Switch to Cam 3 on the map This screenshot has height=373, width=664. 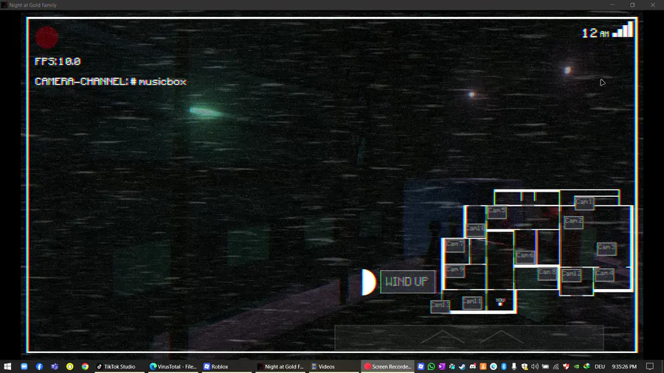pyautogui.click(x=606, y=248)
